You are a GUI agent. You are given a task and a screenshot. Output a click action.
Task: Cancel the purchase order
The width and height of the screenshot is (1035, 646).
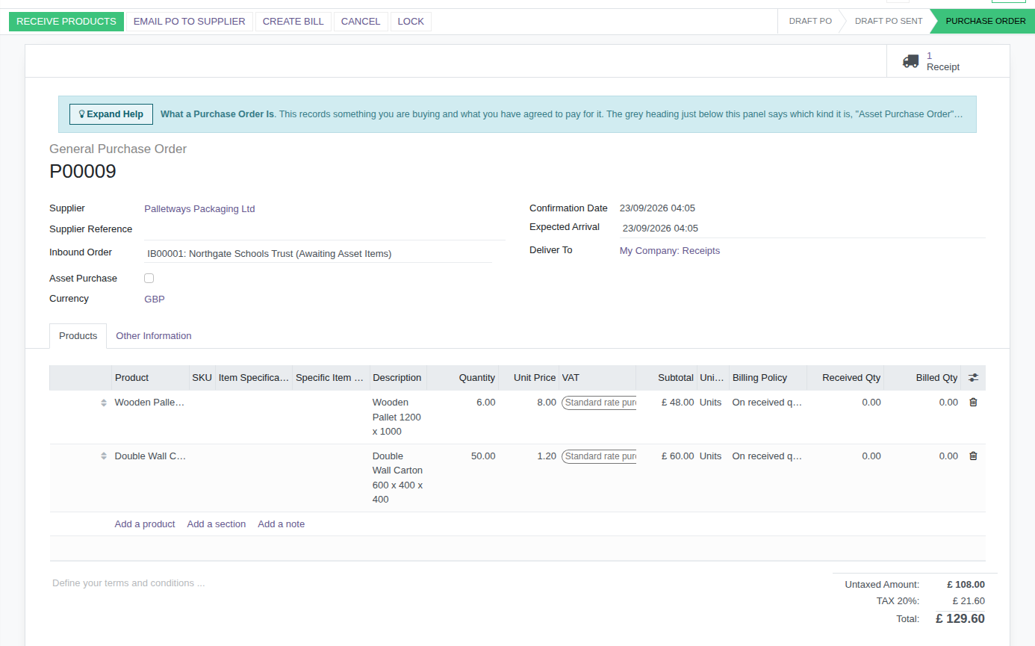361,22
